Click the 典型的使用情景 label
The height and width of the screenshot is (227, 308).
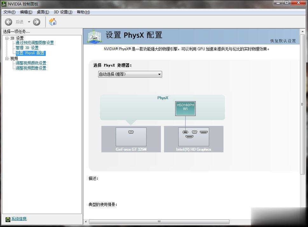[103, 205]
